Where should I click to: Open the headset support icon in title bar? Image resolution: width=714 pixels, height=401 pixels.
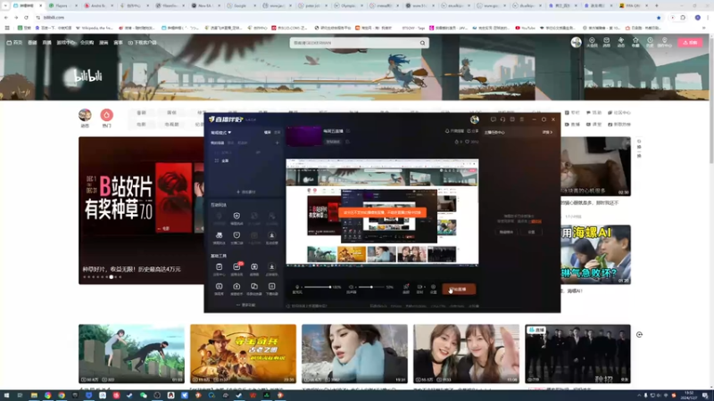pos(502,119)
